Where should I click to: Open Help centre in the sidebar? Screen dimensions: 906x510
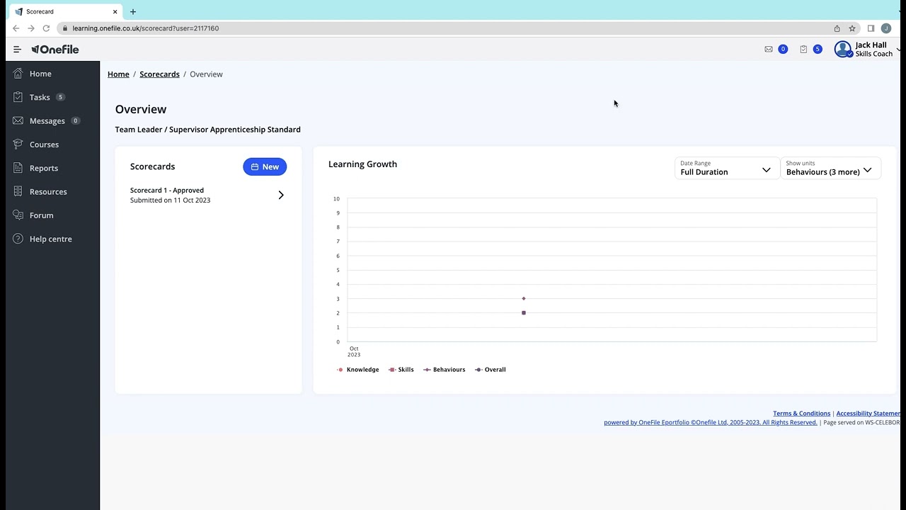pyautogui.click(x=50, y=239)
